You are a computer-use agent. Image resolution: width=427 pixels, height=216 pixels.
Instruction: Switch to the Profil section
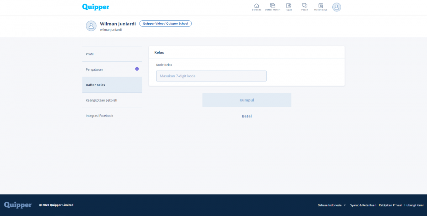point(89,54)
